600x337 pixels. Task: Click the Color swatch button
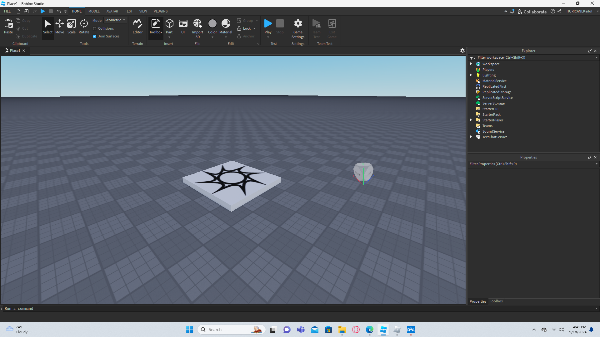pyautogui.click(x=212, y=24)
